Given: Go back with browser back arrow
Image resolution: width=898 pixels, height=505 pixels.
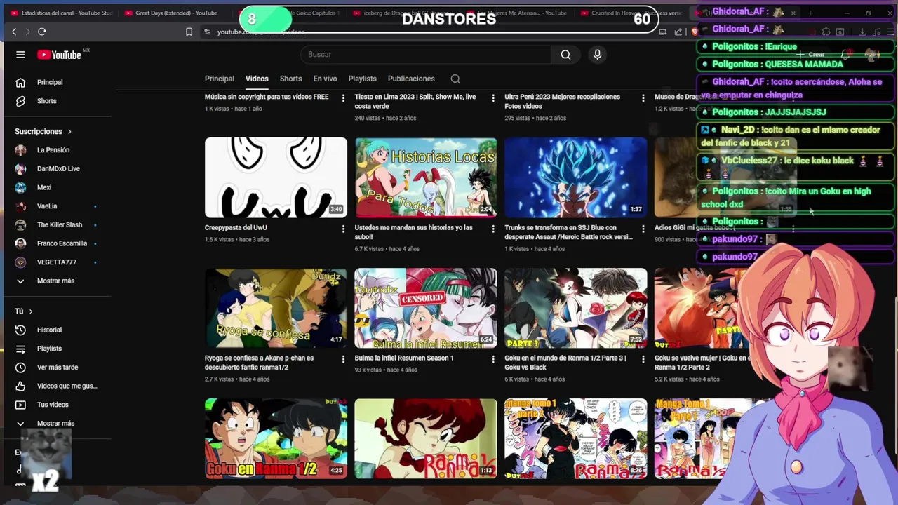Looking at the screenshot, I should 13,32.
